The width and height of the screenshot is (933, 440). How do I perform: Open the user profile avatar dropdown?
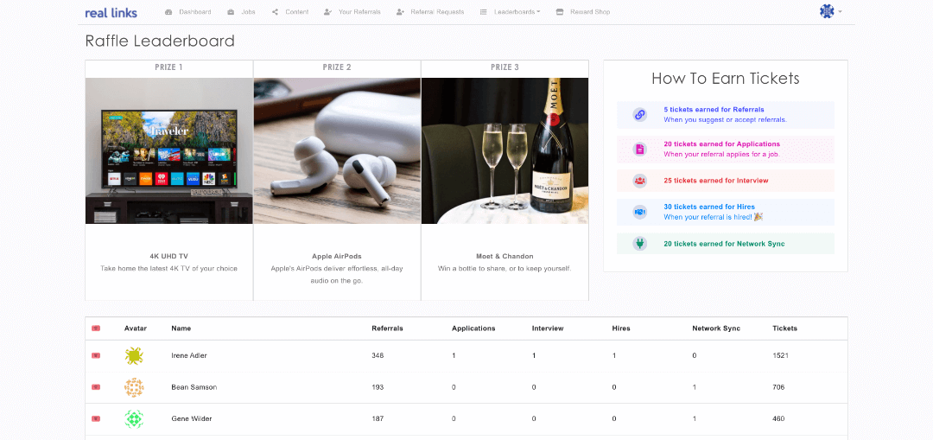pyautogui.click(x=829, y=11)
